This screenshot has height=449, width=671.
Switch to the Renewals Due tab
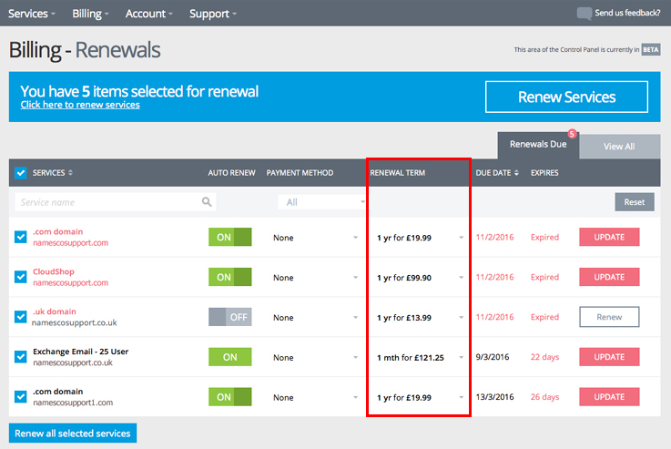pyautogui.click(x=538, y=145)
